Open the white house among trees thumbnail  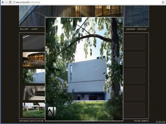[34, 76]
